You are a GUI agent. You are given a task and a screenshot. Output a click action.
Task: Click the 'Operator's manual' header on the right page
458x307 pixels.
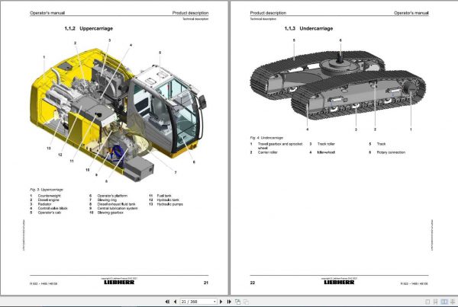pos(411,13)
